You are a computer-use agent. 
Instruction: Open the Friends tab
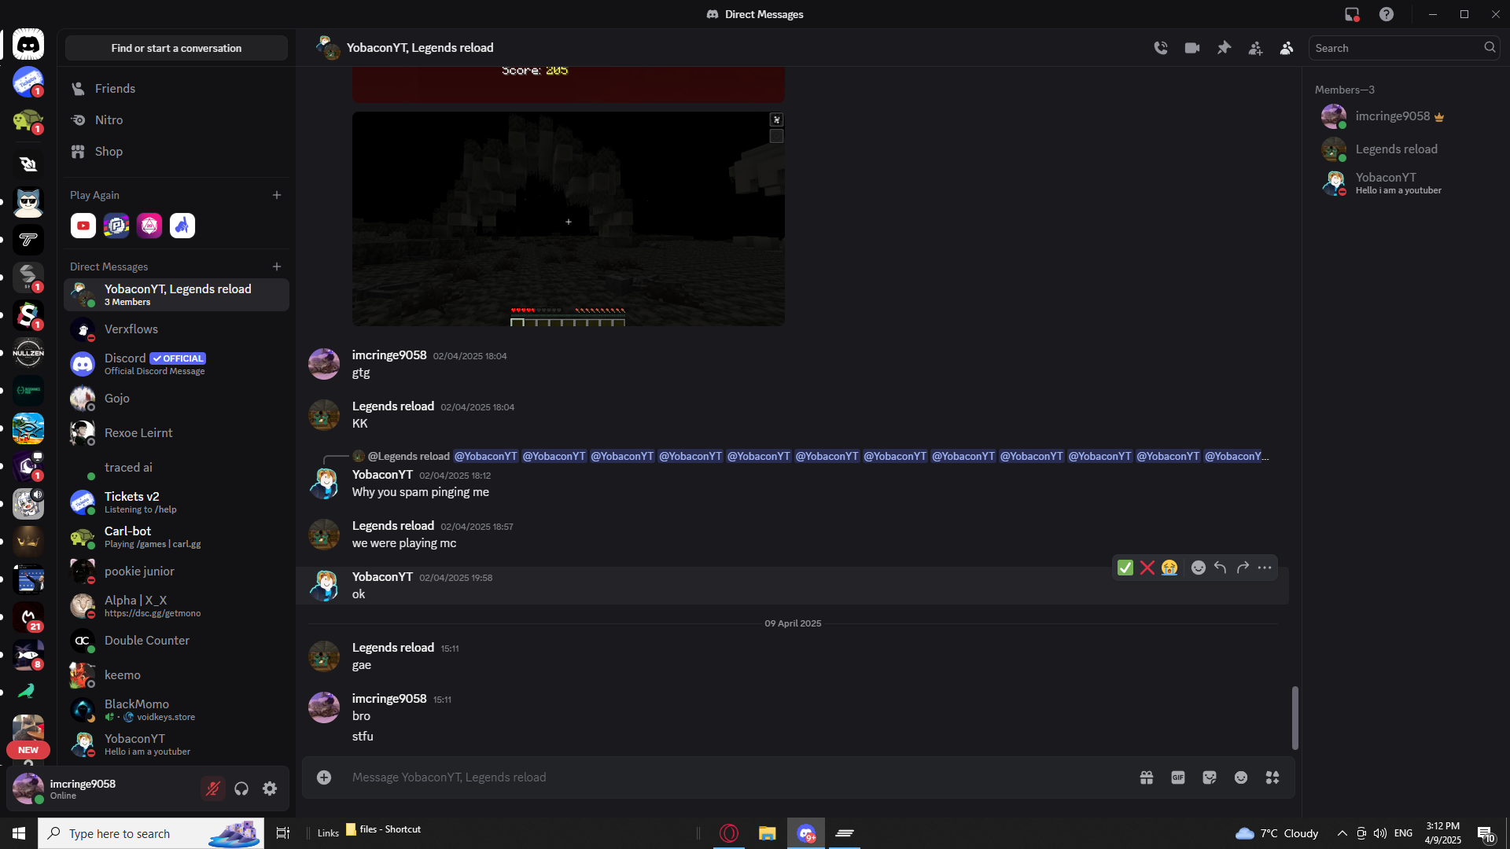tap(177, 89)
